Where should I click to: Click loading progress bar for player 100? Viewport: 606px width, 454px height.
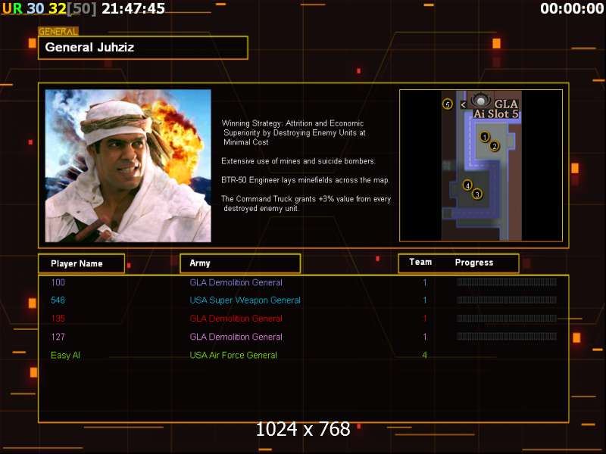(507, 282)
